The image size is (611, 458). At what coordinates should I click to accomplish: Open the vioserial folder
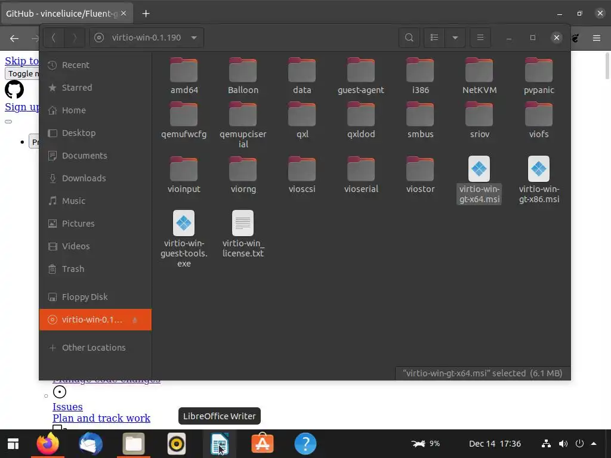361,175
